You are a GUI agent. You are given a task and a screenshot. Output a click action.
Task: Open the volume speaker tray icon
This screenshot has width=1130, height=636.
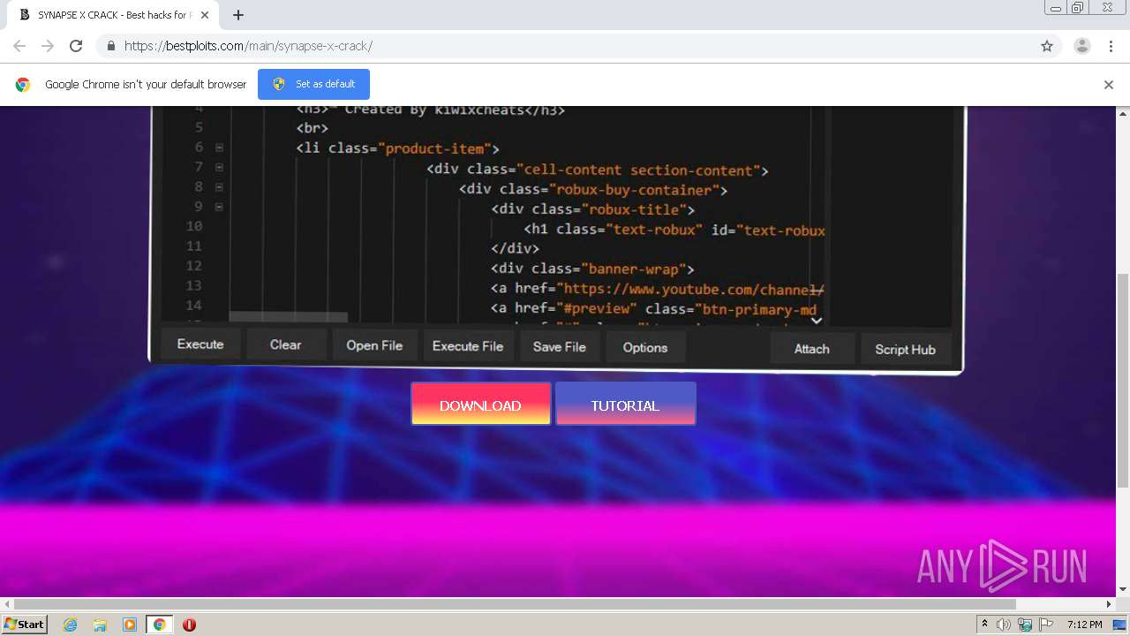(x=1004, y=625)
